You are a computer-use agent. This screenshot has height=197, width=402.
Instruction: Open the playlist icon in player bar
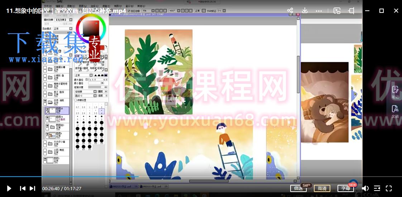[377, 188]
